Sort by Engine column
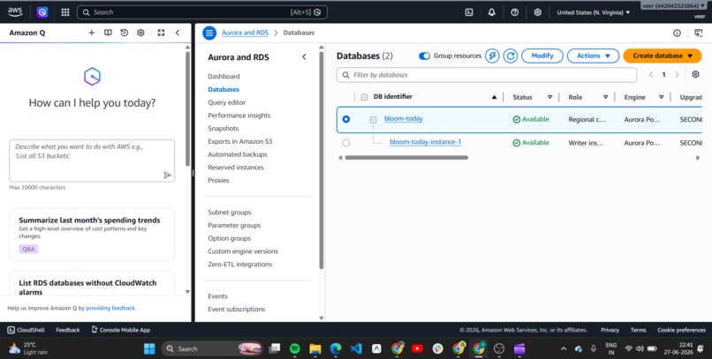Screen dimensions: 712x359 tap(661, 97)
